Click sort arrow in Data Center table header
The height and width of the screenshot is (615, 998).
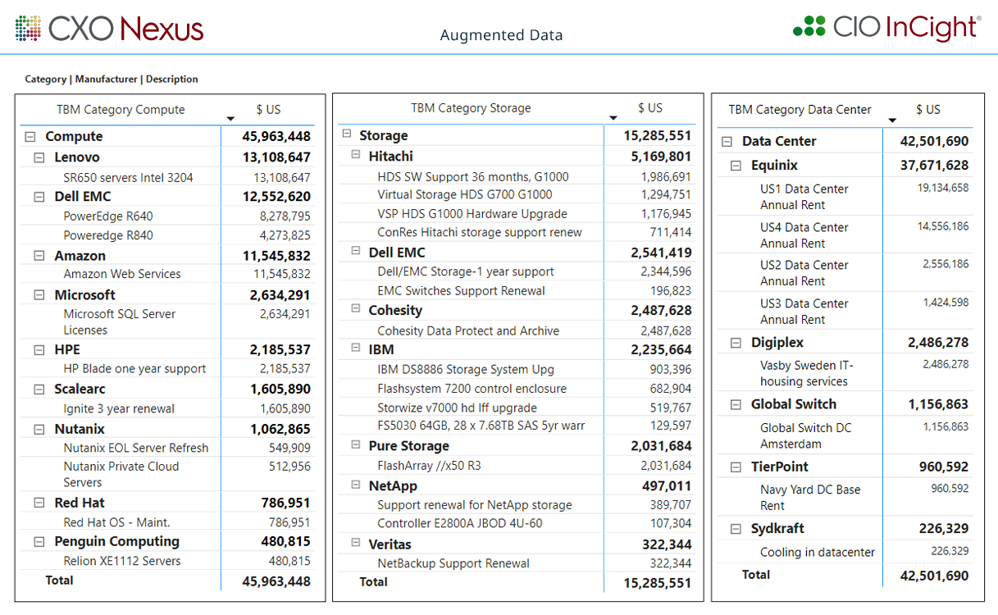click(892, 121)
